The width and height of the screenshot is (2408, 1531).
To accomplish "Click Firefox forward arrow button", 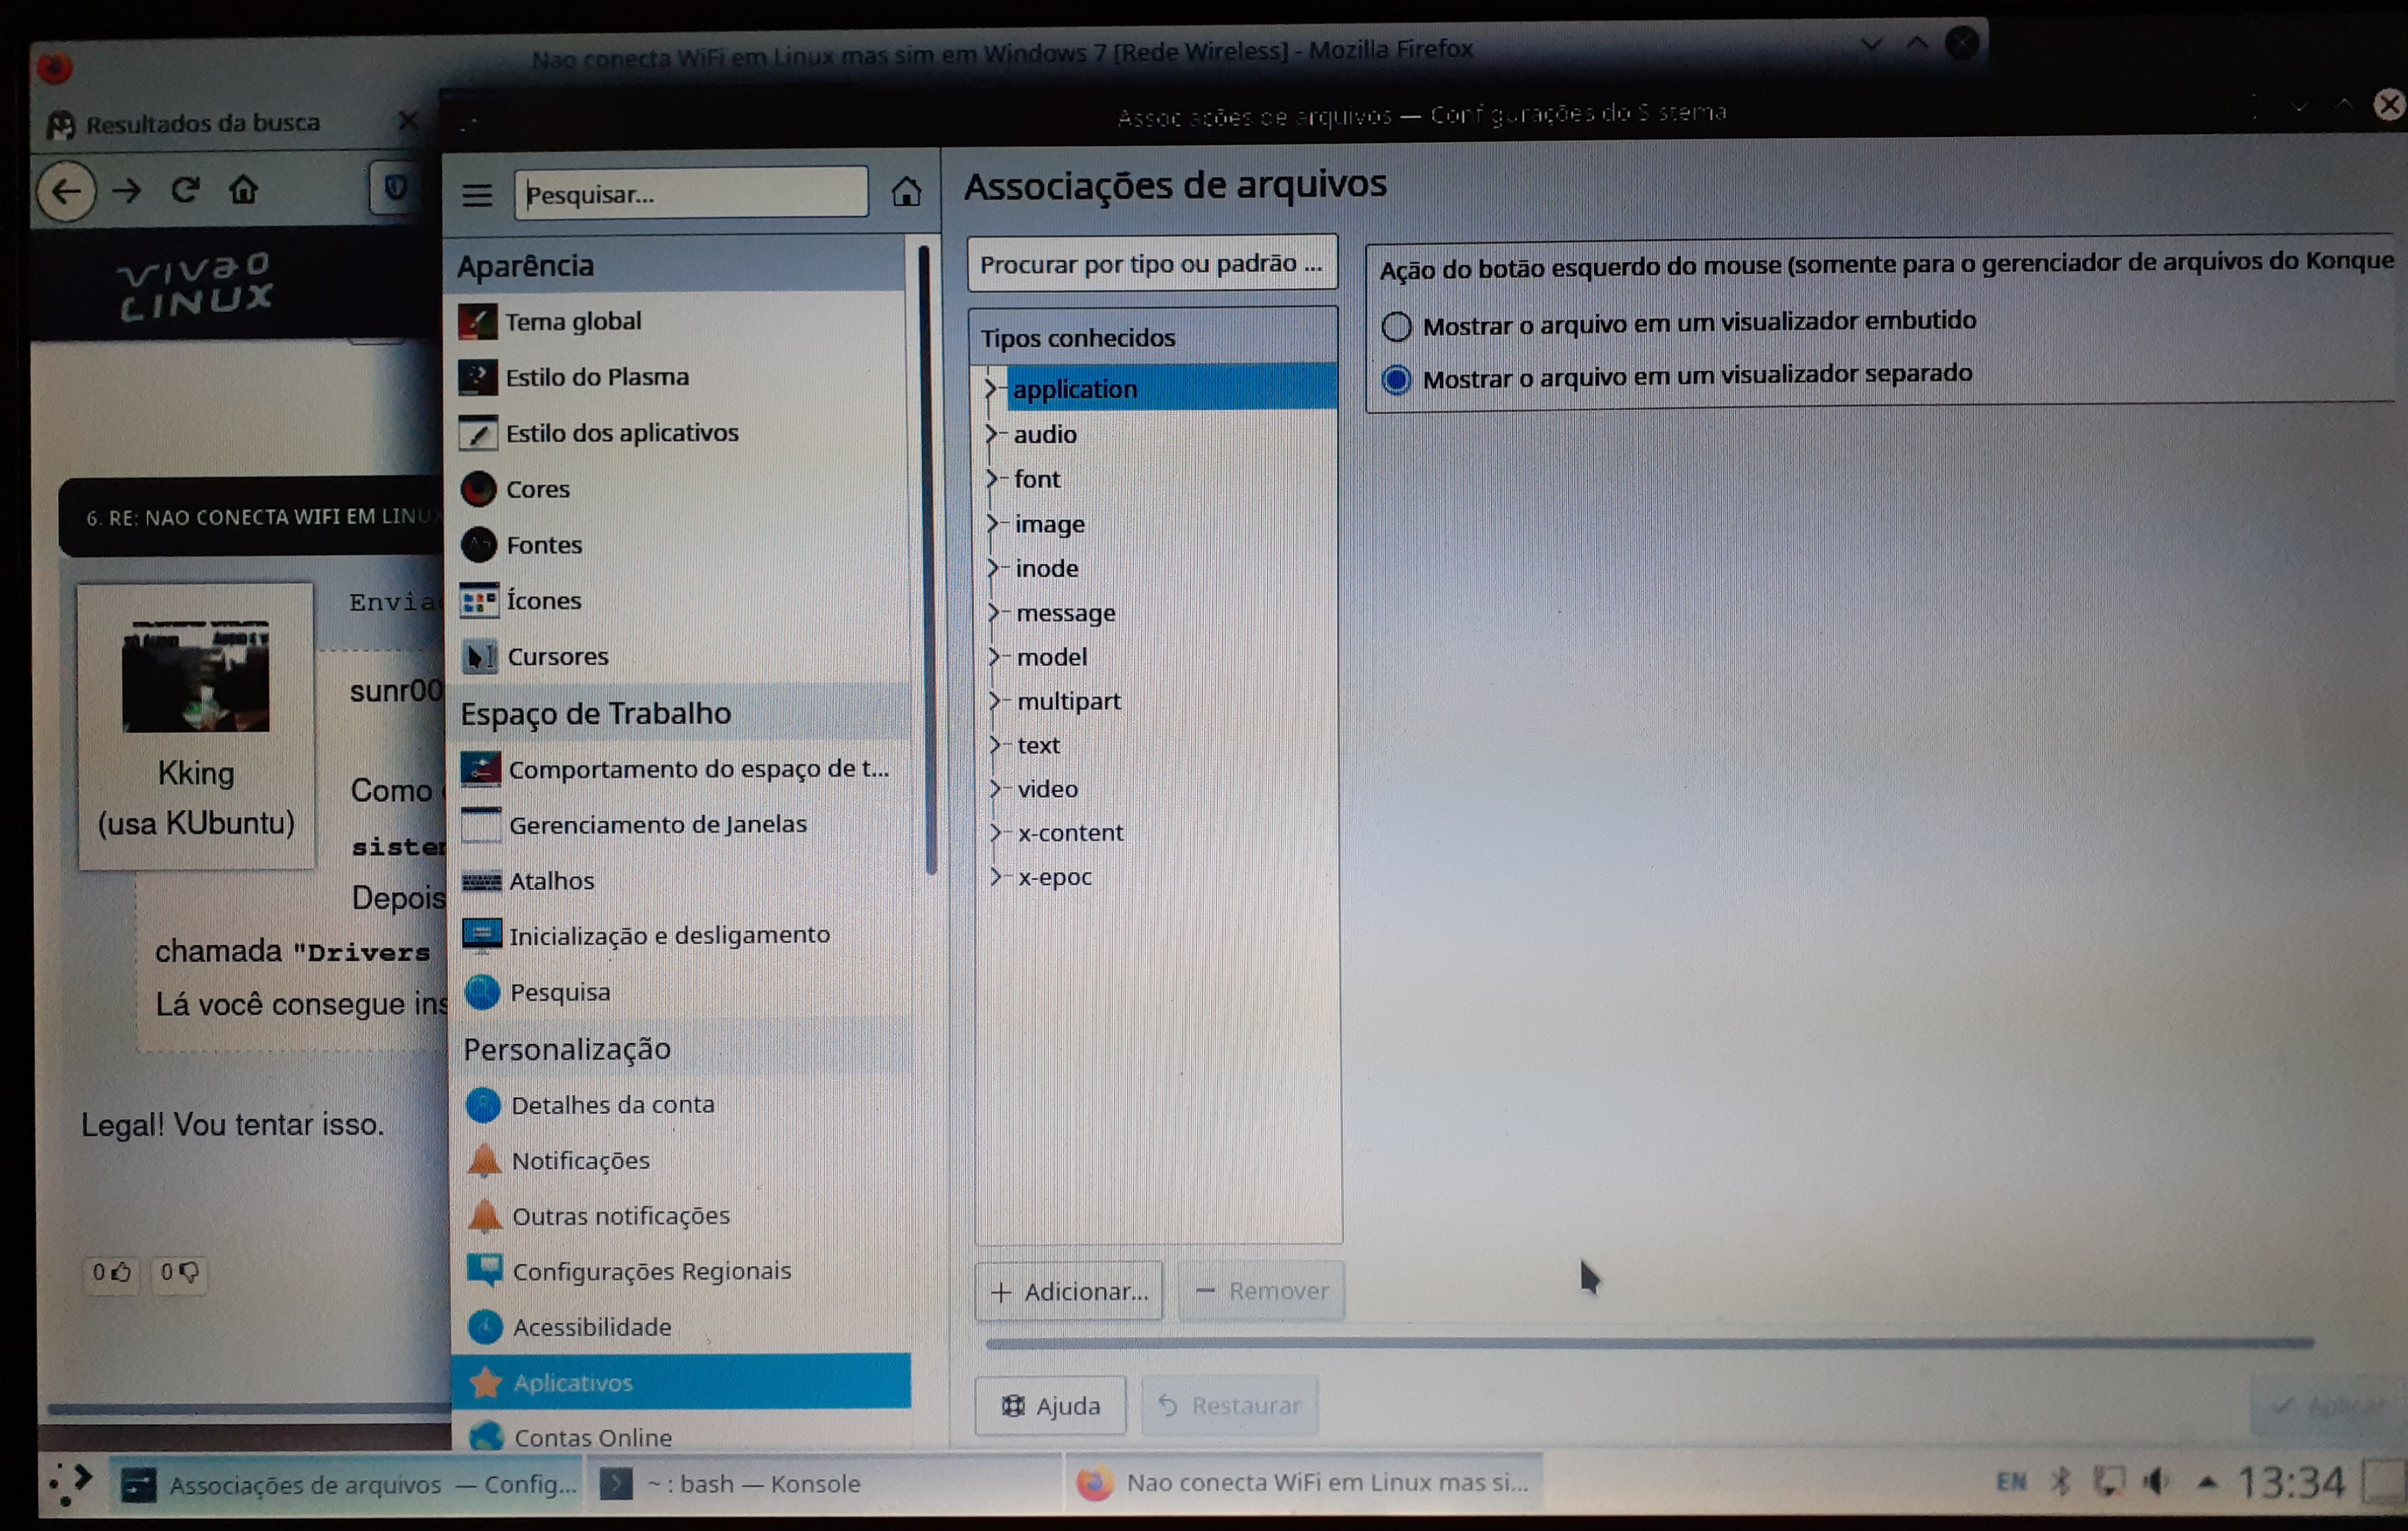I will [127, 190].
